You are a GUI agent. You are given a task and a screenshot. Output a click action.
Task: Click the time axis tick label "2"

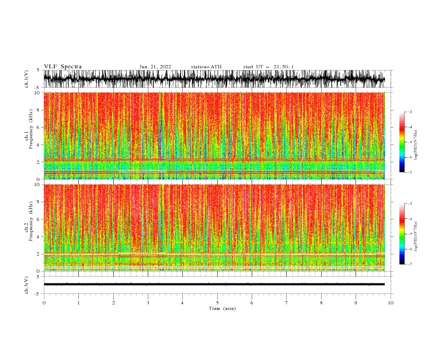(113, 303)
